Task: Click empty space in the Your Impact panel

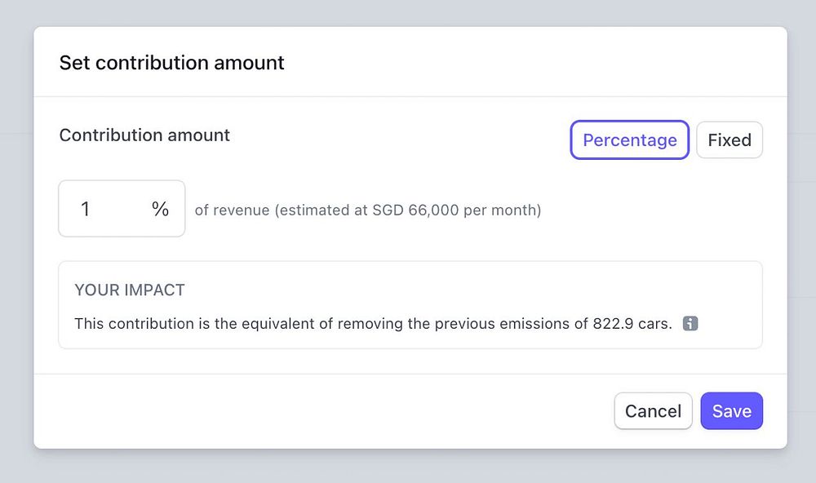Action: (x=490, y=290)
